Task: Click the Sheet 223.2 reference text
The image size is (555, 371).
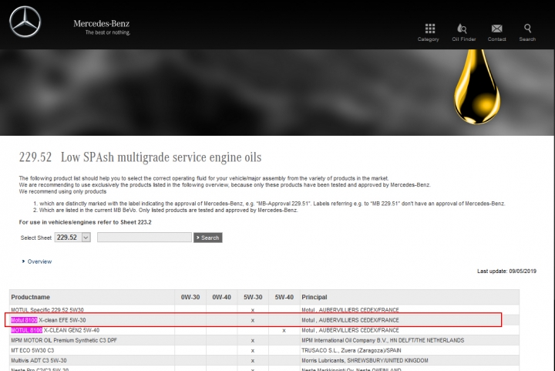Action: (136, 222)
